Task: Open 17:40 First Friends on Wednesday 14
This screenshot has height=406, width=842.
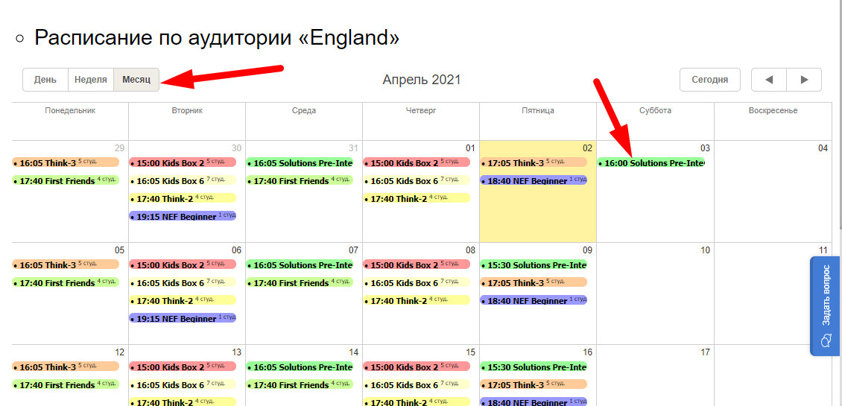Action: (x=300, y=384)
